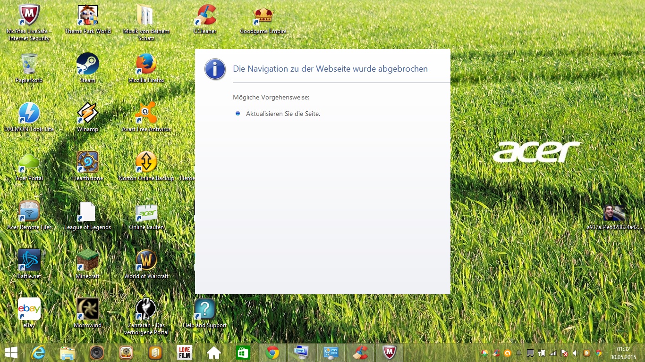Open the Avast orange tray icon
645x362 pixels.
click(508, 353)
